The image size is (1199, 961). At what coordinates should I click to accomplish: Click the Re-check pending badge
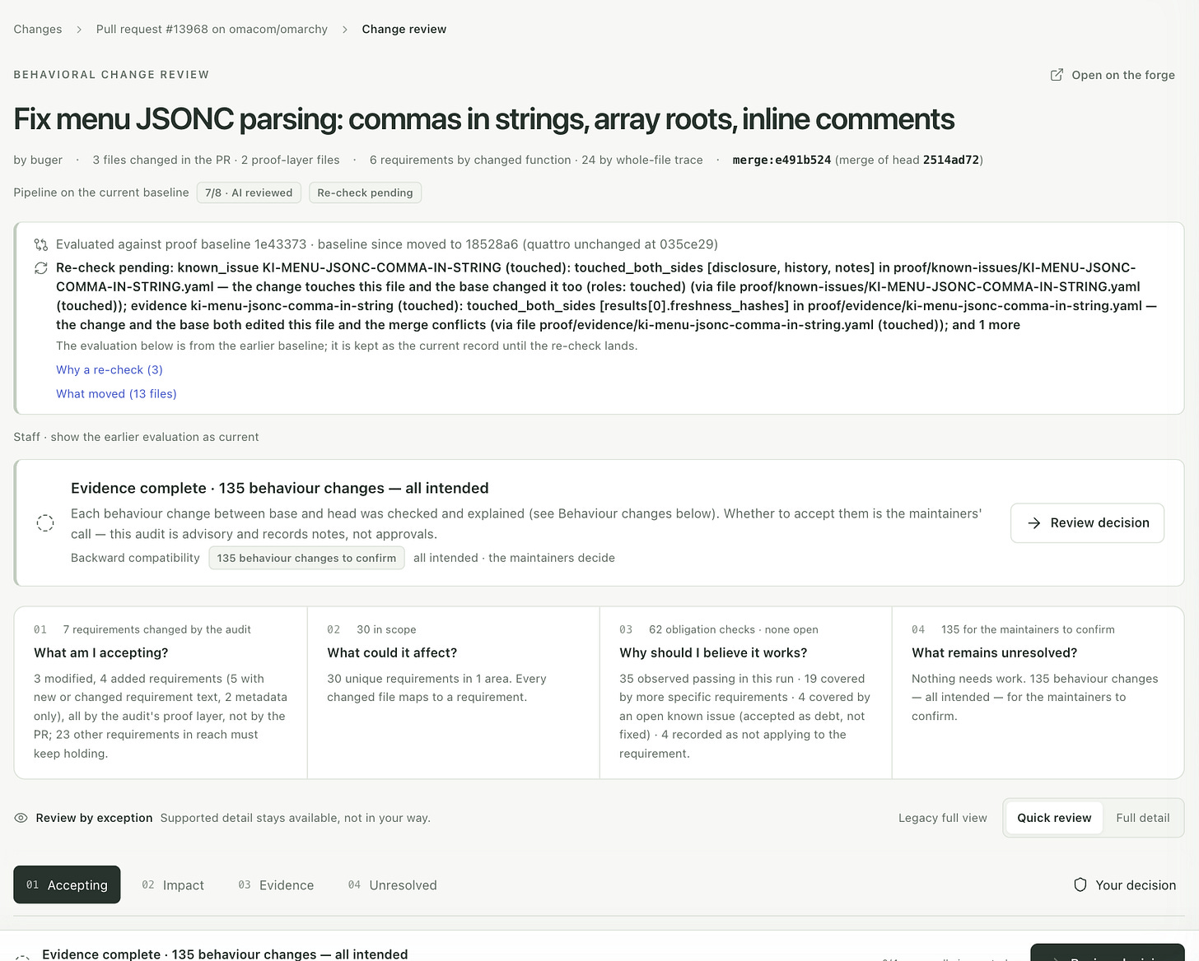pyautogui.click(x=365, y=193)
